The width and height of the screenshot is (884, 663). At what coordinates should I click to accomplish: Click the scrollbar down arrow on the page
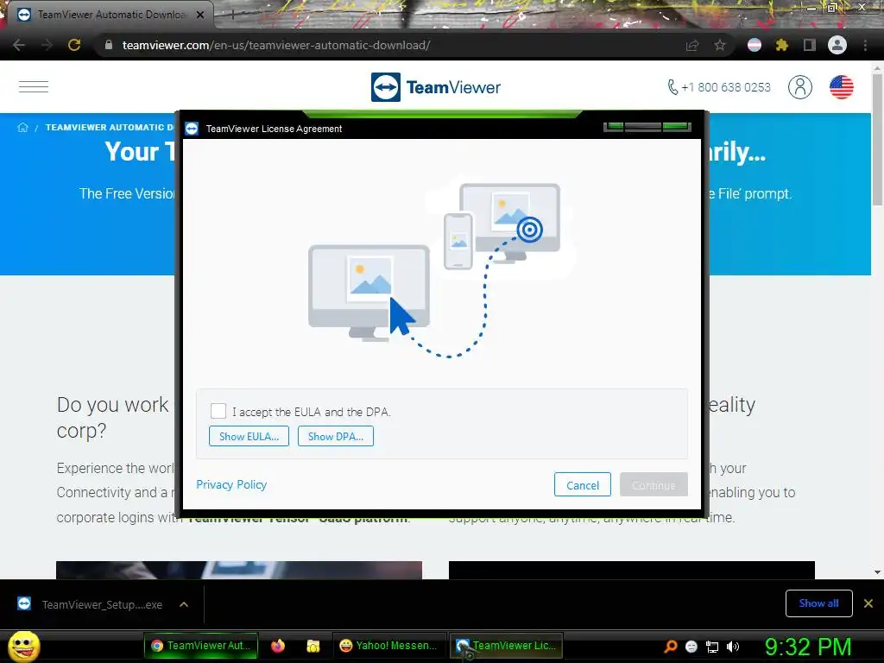[x=877, y=572]
